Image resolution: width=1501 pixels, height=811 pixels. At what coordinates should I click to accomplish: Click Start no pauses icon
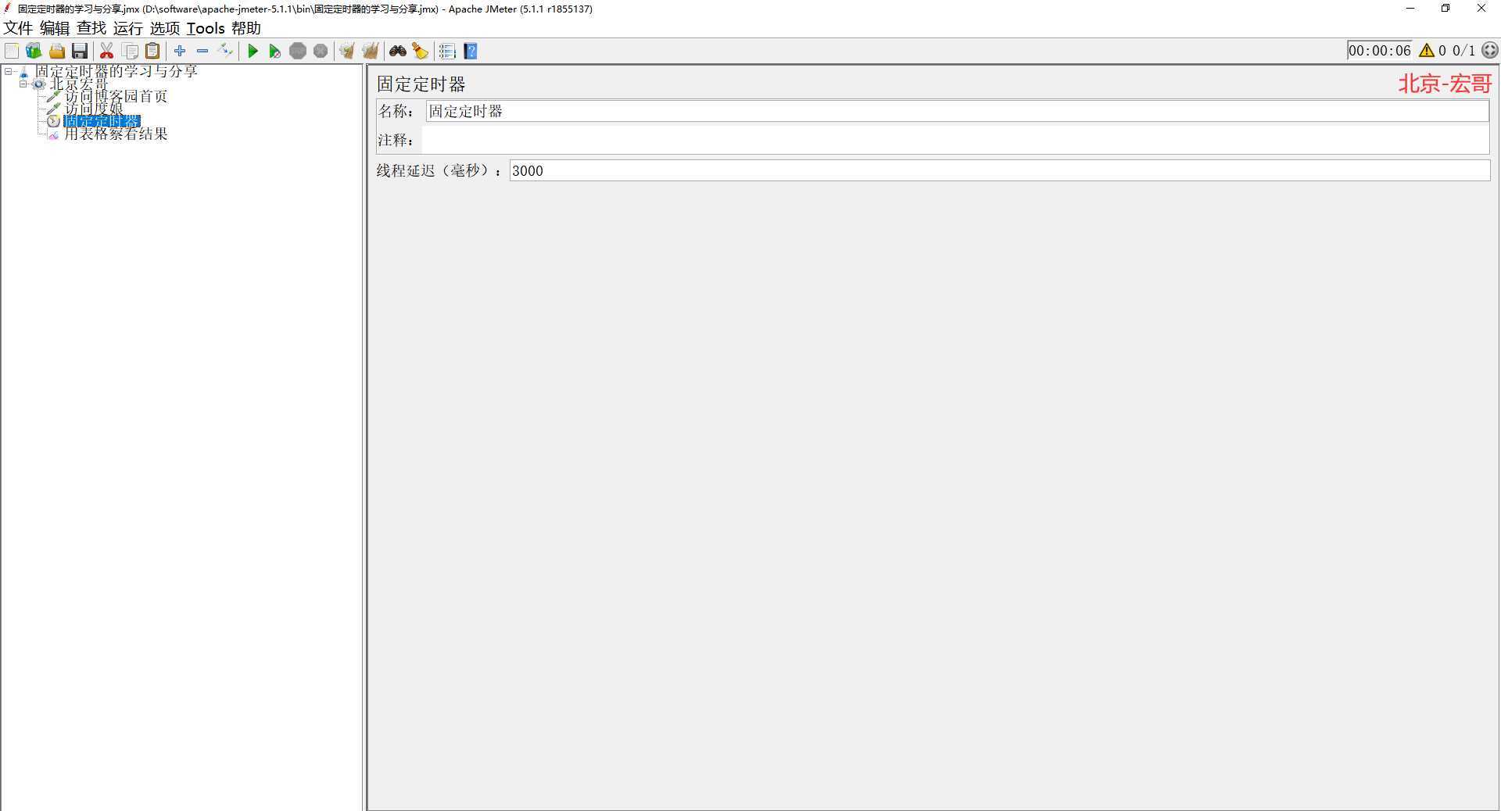pos(275,52)
